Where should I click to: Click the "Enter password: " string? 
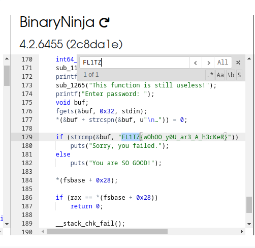pyautogui.click(x=114, y=94)
